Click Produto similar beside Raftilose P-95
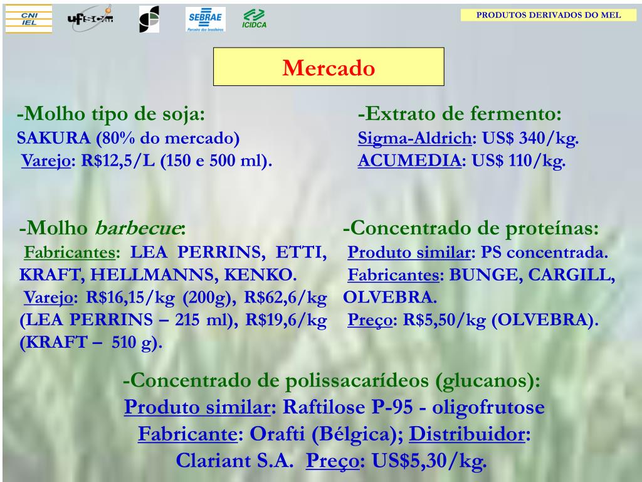The width and height of the screenshot is (642, 482). (x=197, y=407)
